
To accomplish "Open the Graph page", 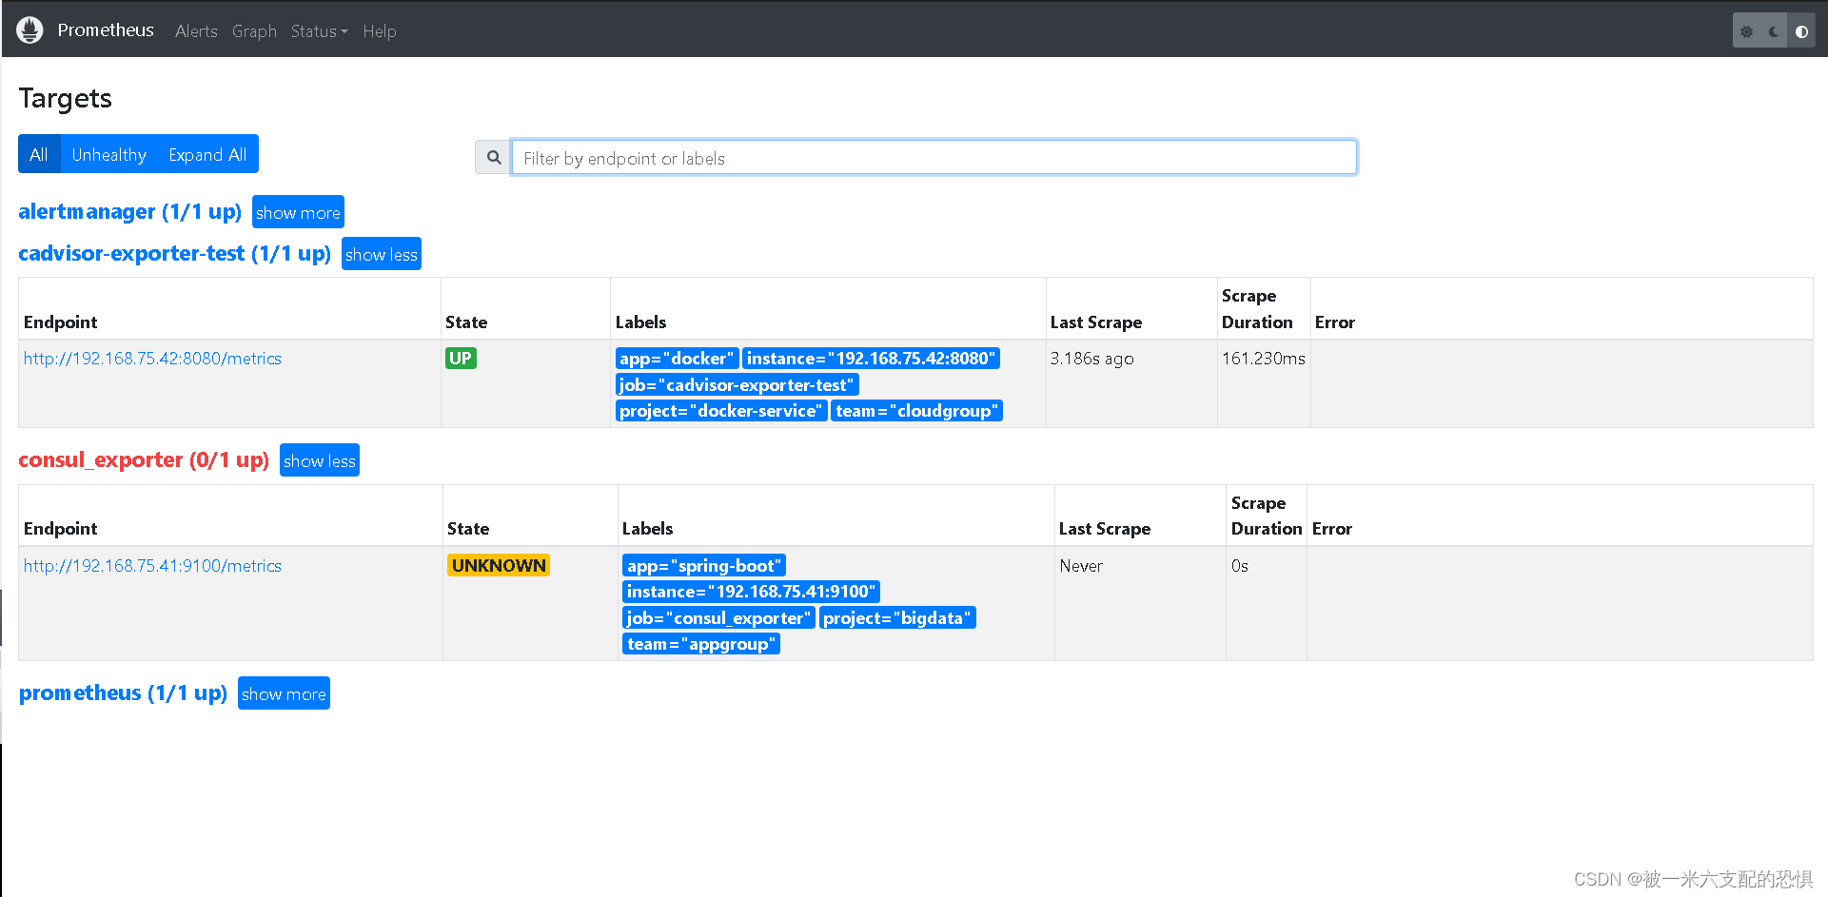I will pos(254,31).
